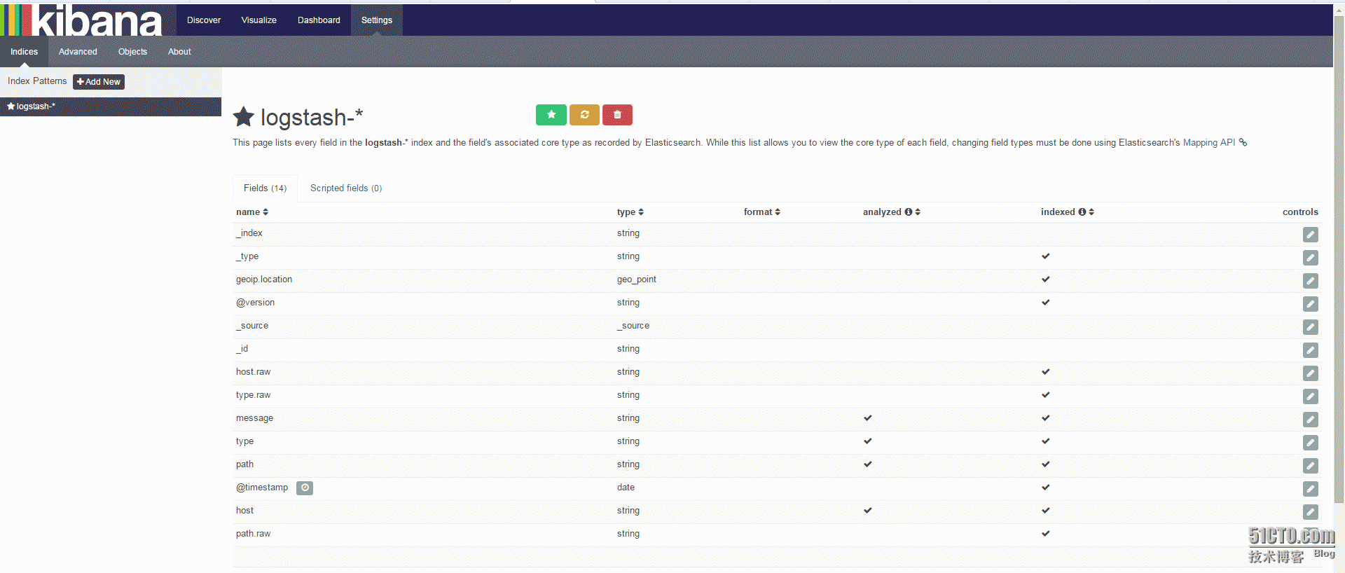Sort fields by format column
This screenshot has width=1345, height=573.
click(x=762, y=212)
